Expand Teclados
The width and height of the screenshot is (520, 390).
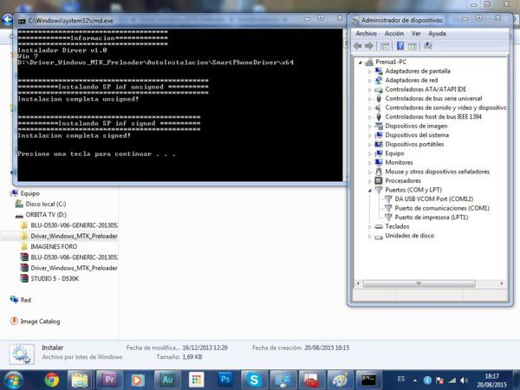pos(369,227)
